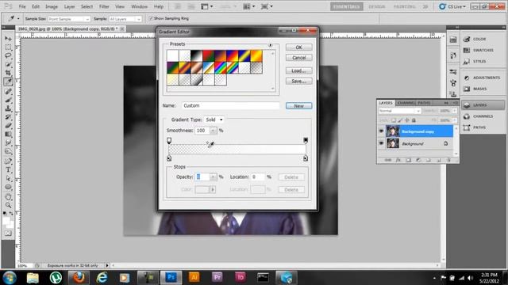Select the Essentials workspace button

(x=347, y=6)
